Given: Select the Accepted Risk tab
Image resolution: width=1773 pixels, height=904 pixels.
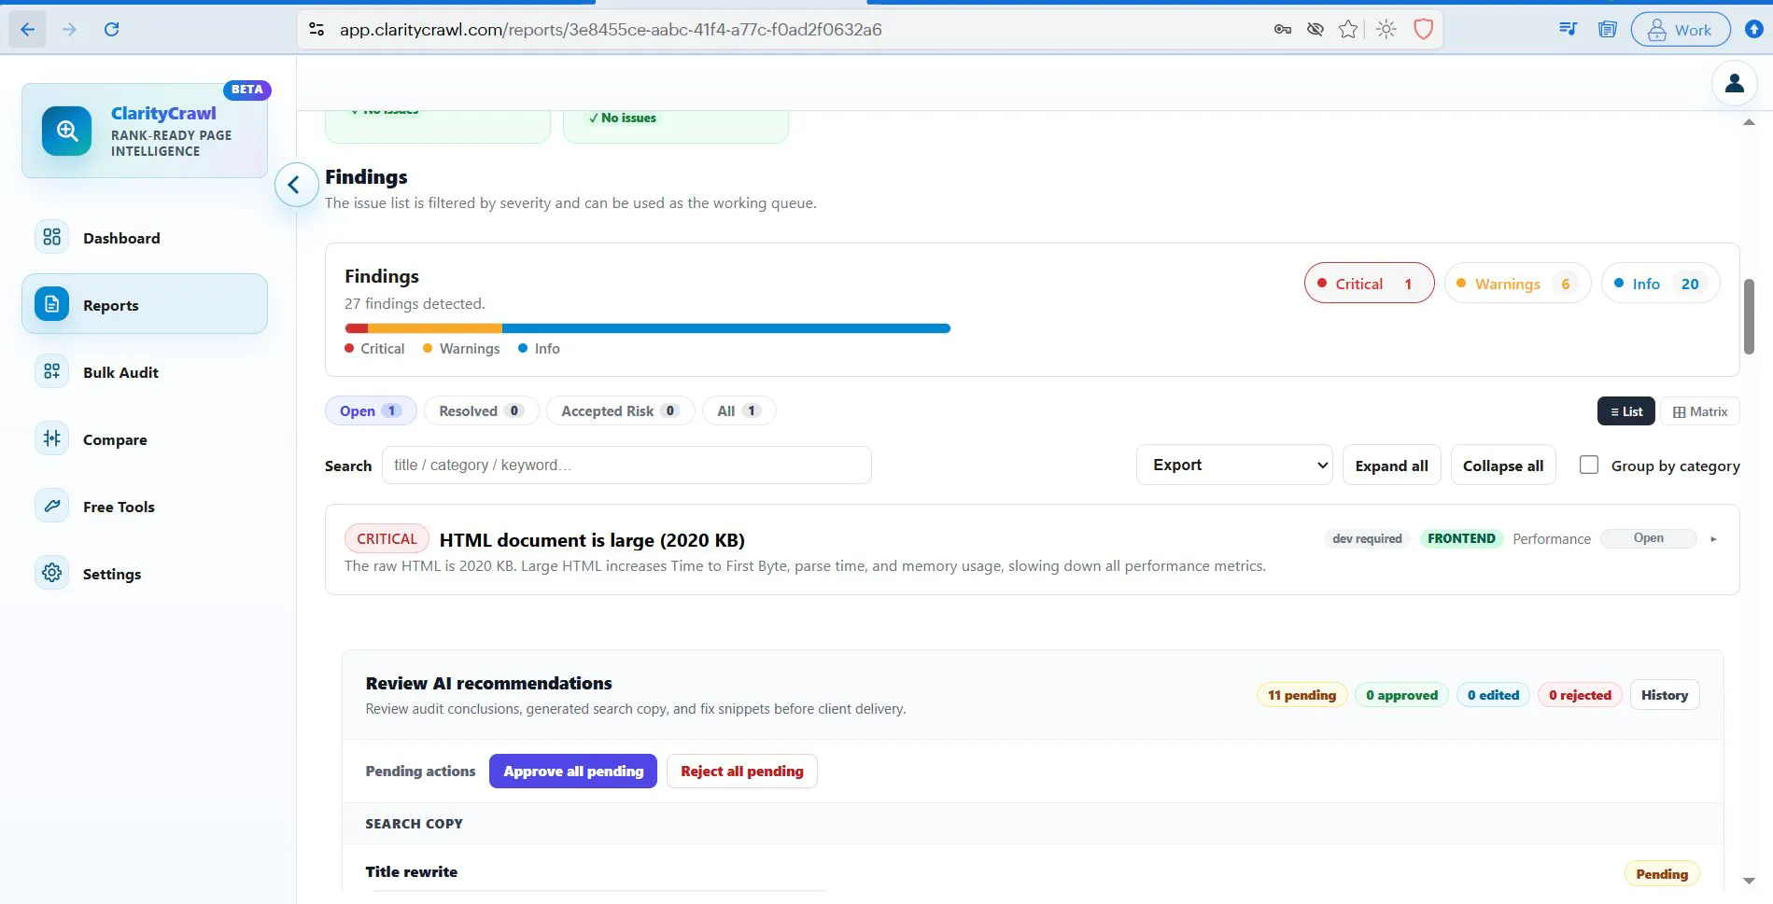Looking at the screenshot, I should point(620,410).
